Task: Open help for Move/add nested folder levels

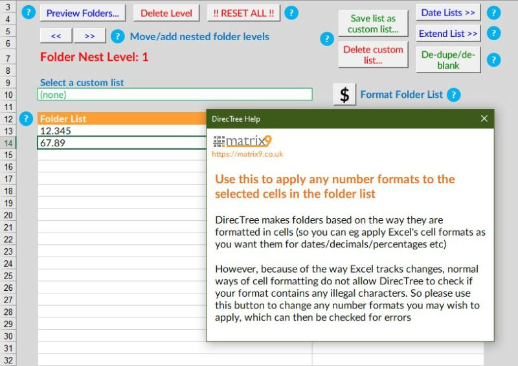Action: click(x=118, y=36)
